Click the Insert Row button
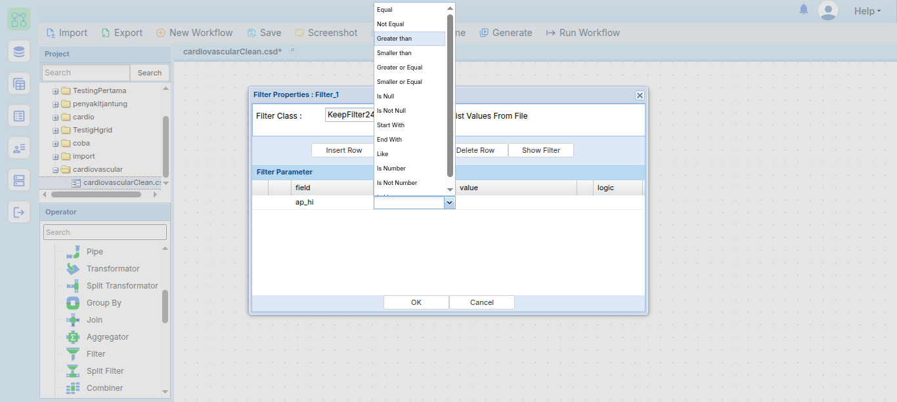The height and width of the screenshot is (402, 897). click(344, 150)
